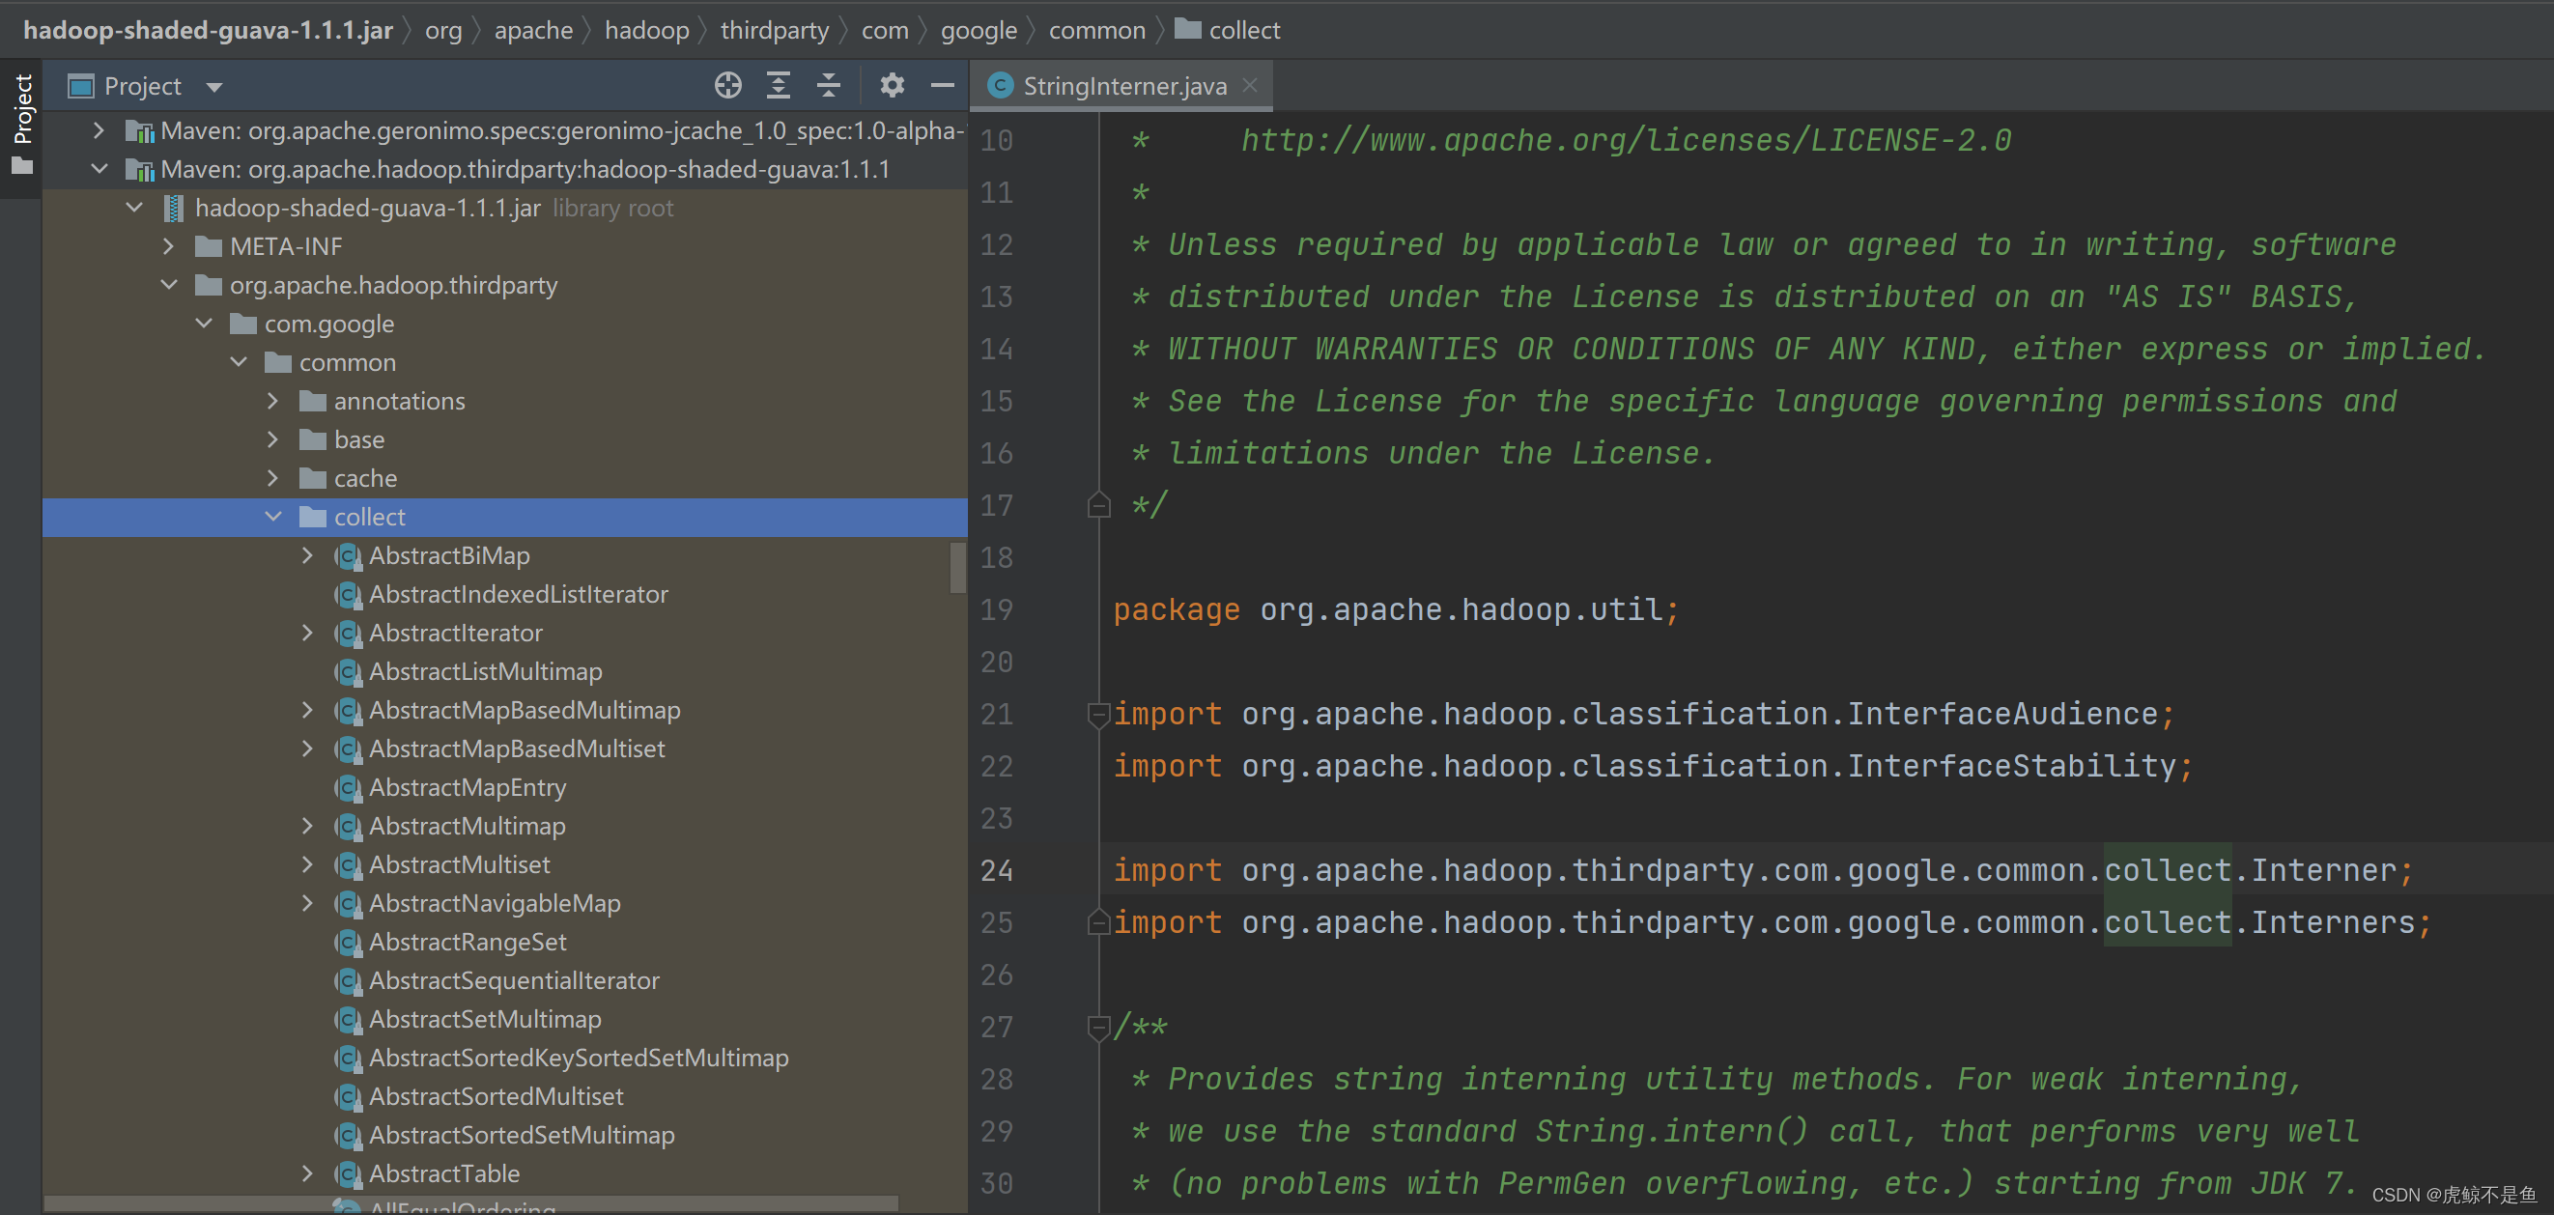Screen dimensions: 2554x1215
Task: Hide the Project panel with minus icon
Action: (942, 86)
